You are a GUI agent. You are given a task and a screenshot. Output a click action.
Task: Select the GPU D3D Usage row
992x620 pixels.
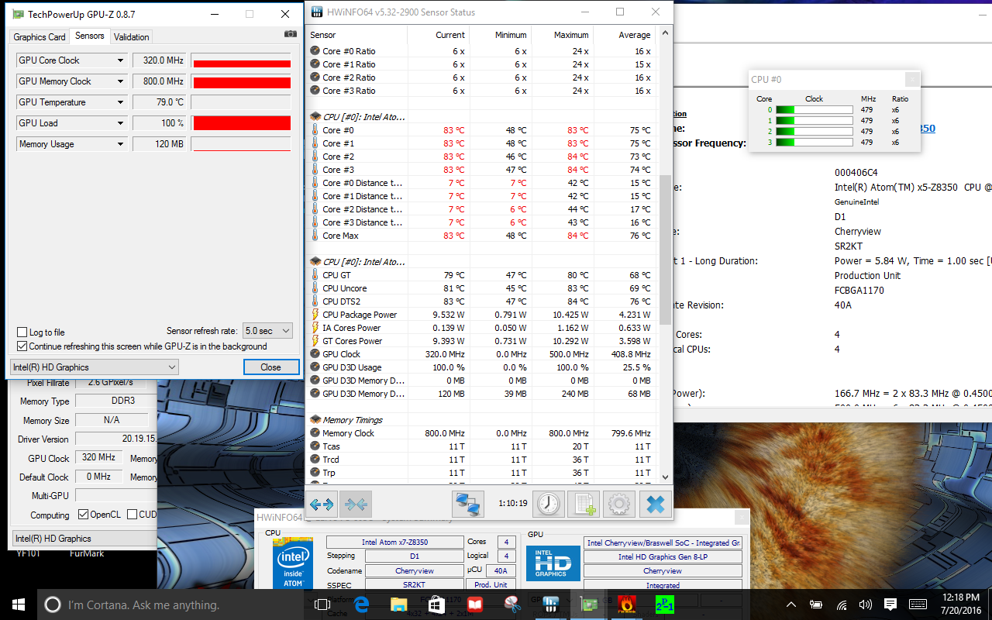[x=482, y=367]
